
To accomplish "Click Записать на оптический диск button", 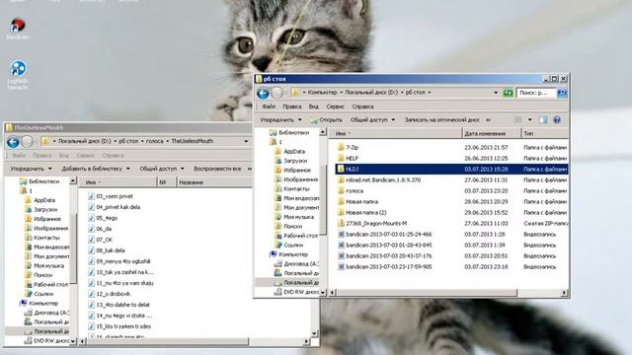I will click(x=441, y=120).
